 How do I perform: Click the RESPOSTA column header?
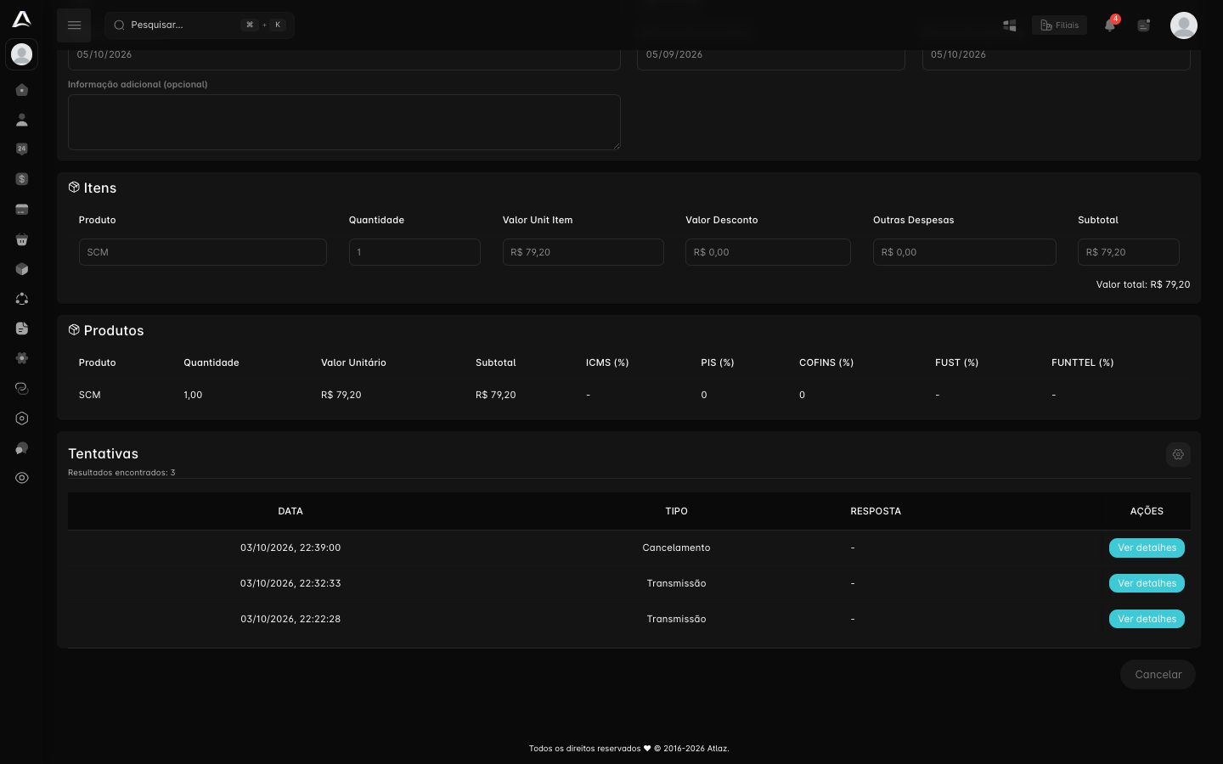(x=876, y=511)
